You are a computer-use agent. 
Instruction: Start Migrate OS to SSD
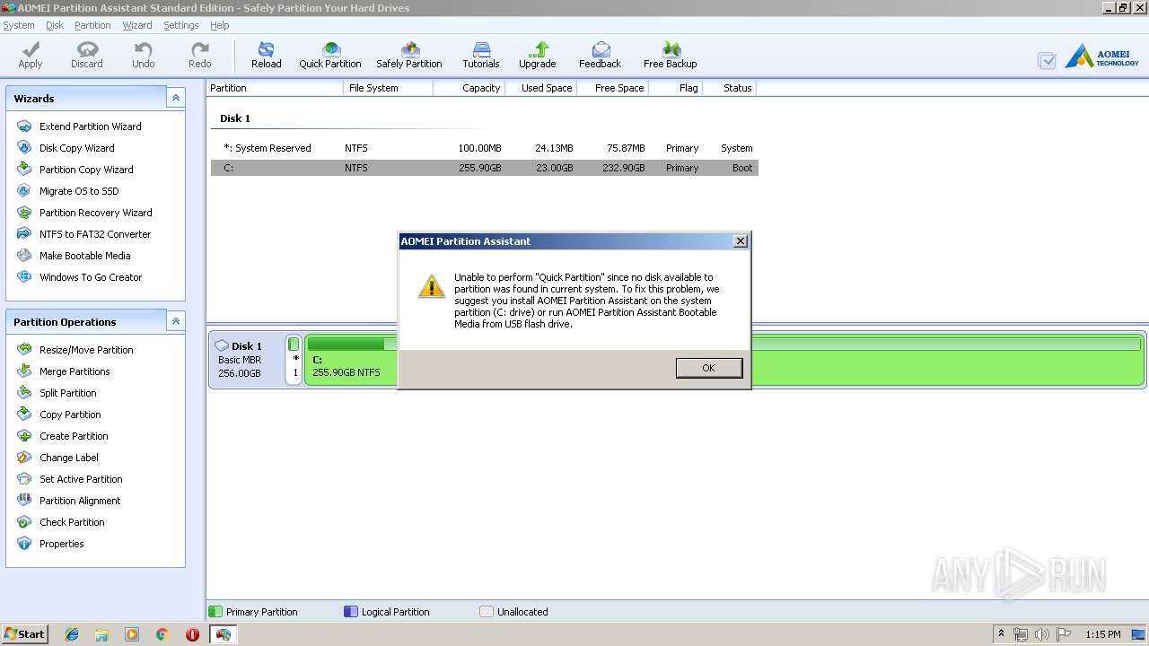79,191
